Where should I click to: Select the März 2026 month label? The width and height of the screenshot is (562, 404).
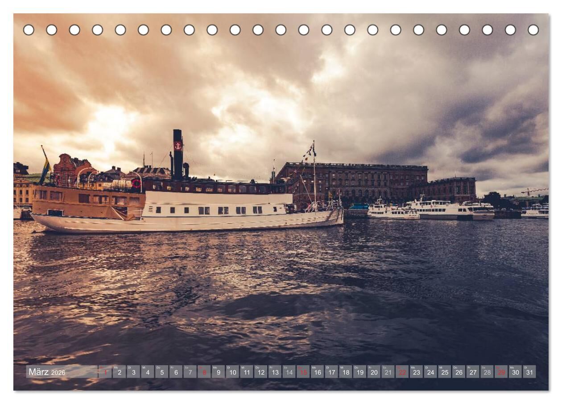pyautogui.click(x=47, y=372)
